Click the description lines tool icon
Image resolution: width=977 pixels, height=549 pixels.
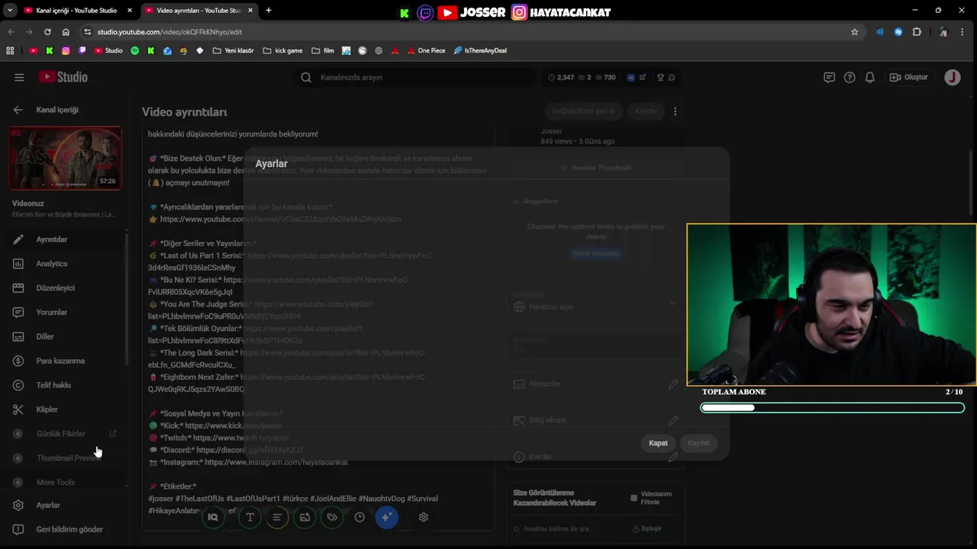click(277, 517)
